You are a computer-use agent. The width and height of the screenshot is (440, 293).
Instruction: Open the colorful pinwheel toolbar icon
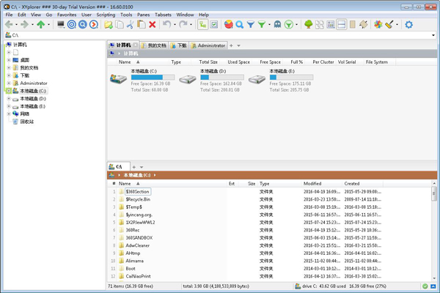pyautogui.click(x=378, y=25)
